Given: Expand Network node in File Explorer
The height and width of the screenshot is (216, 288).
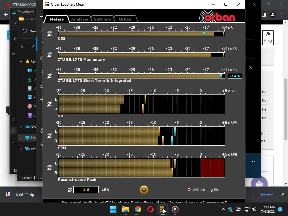Looking at the screenshot, I should tap(21, 149).
